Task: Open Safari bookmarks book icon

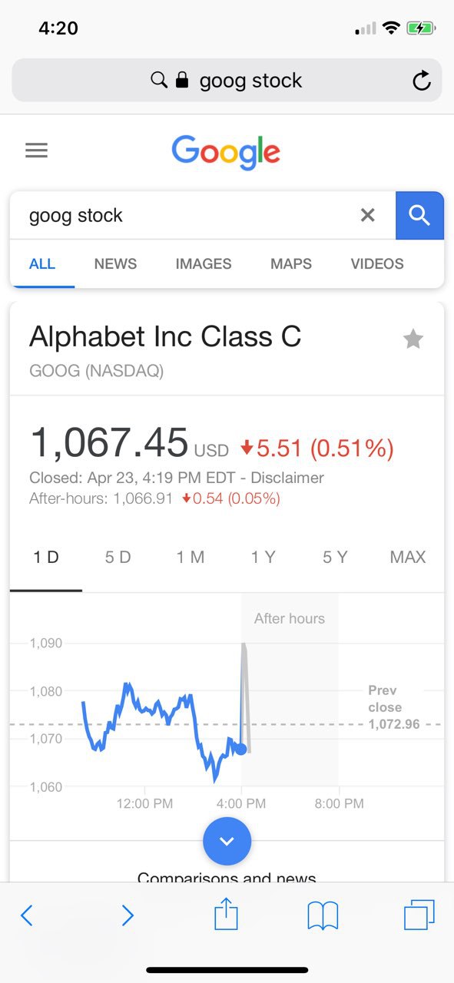Action: click(323, 916)
